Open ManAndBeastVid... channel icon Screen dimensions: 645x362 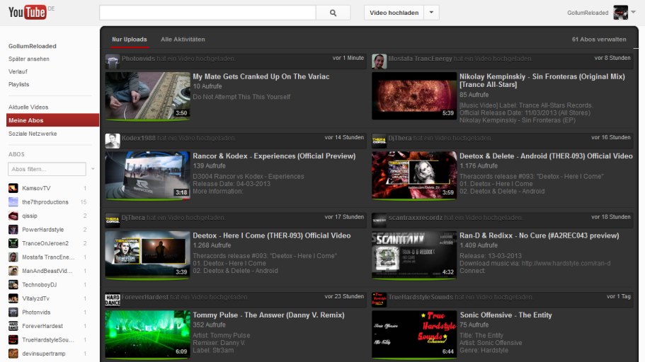(13, 271)
